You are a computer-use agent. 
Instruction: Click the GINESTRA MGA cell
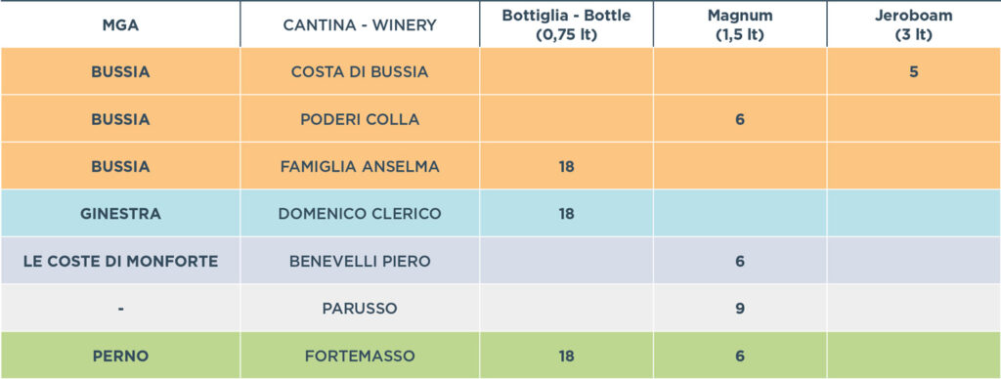(120, 214)
